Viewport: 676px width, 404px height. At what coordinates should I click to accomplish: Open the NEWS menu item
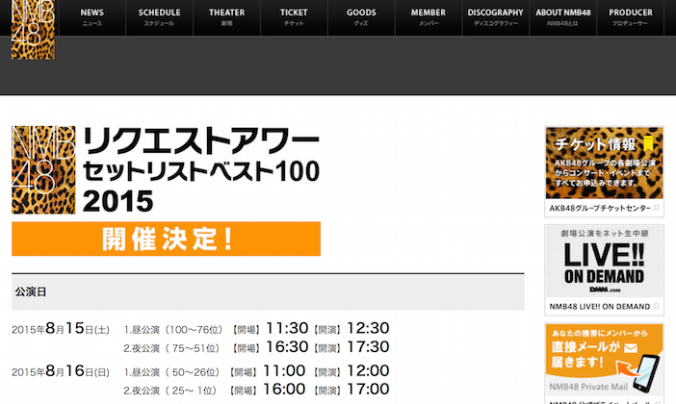91,17
